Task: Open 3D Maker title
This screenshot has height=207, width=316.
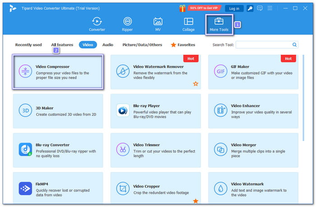Action: [45, 108]
